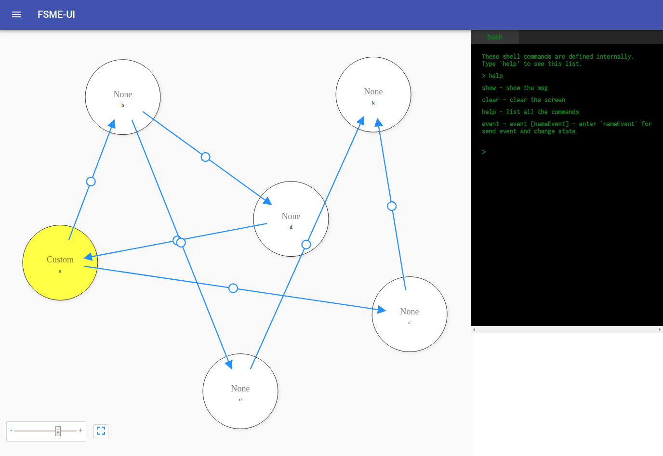Click the fit-to-screen fullscreen icon
663x456 pixels.
[x=101, y=431]
